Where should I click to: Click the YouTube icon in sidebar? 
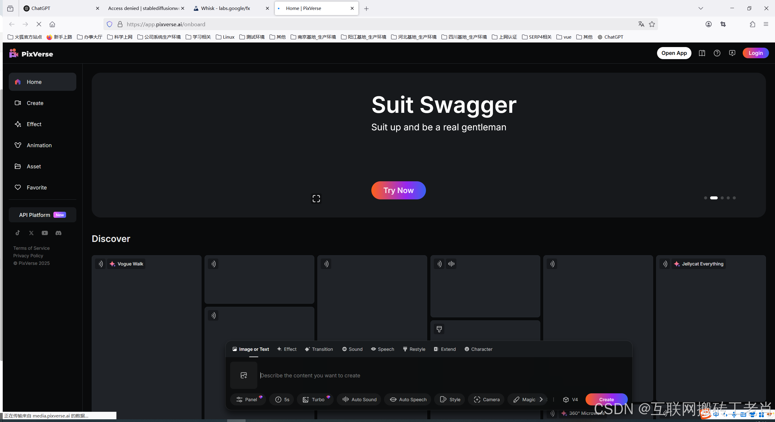point(45,233)
